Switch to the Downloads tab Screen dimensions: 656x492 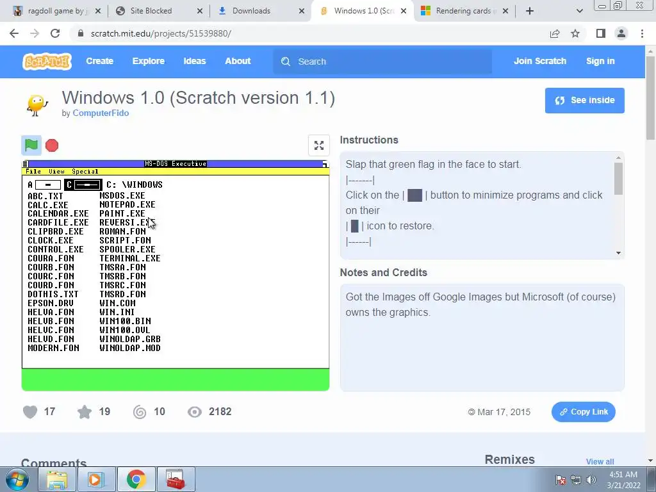coord(260,11)
